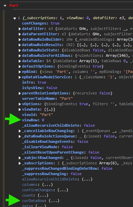Image resolution: width=133 pixels, height=207 pixels.
Task: Collapse the root object with _subscriptions
Action: pos(15,18)
